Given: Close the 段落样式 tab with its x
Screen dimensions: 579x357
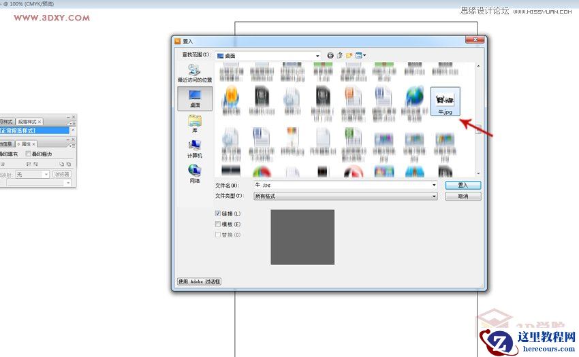Looking at the screenshot, I should click(40, 122).
